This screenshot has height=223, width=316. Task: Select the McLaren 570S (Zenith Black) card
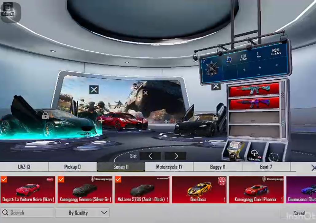(x=142, y=189)
